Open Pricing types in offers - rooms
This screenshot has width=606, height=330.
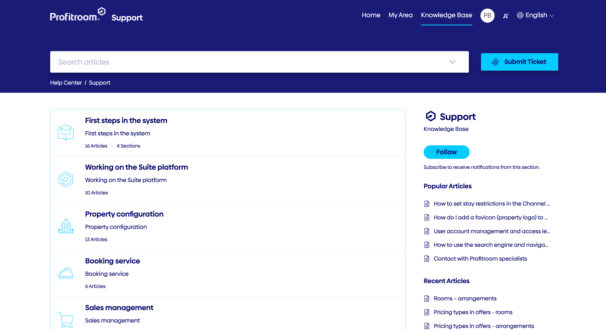(473, 312)
